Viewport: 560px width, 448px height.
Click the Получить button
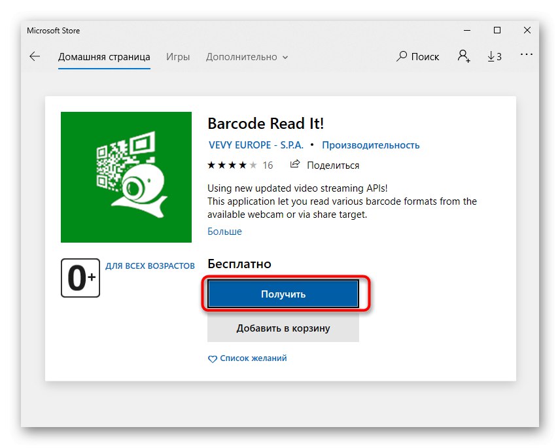click(283, 293)
